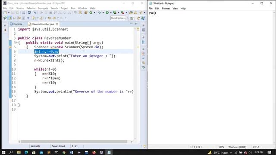
Task: Collapse the main method fold marker
Action: [x=16, y=43]
